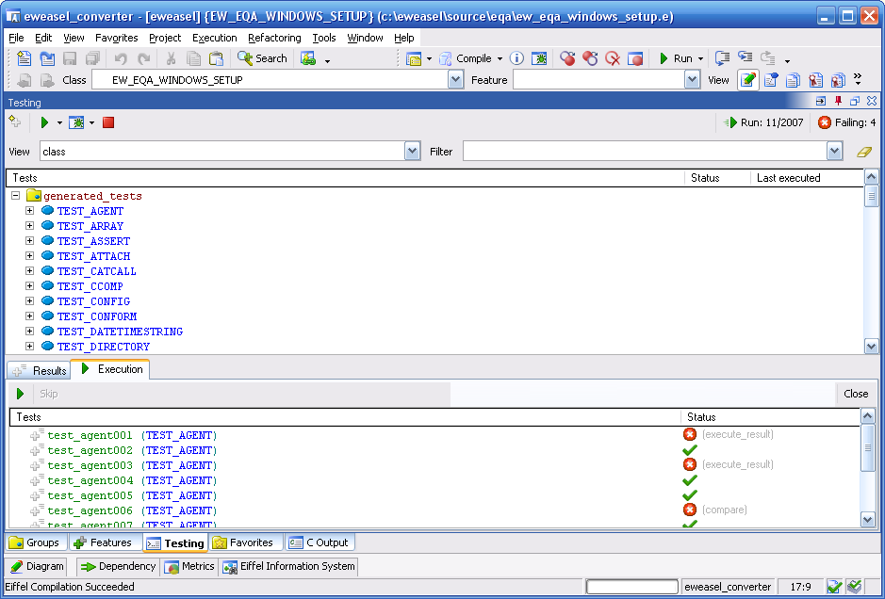
Task: Click the create new test icon
Action: click(x=15, y=121)
